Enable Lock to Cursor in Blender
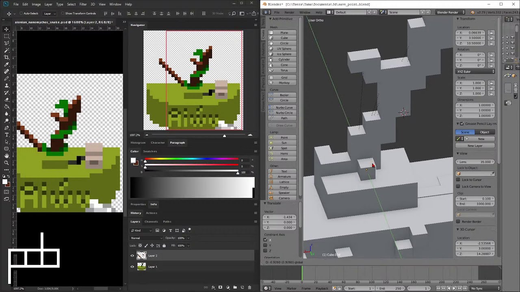Screen dimensions: 520x292 coord(458,180)
